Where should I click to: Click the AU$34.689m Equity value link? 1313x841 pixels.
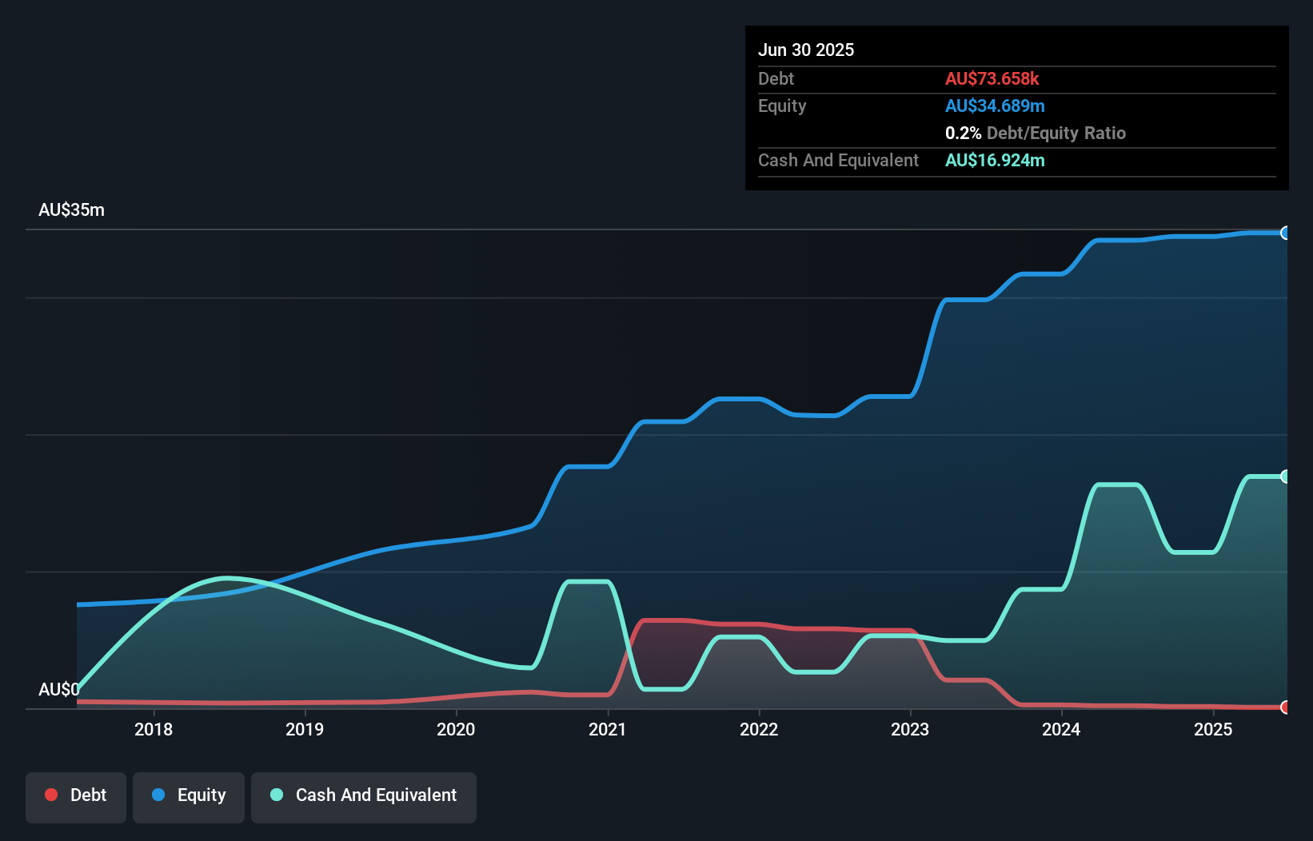point(996,106)
